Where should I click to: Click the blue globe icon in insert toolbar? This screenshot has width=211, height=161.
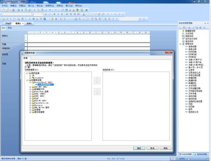click(45, 19)
